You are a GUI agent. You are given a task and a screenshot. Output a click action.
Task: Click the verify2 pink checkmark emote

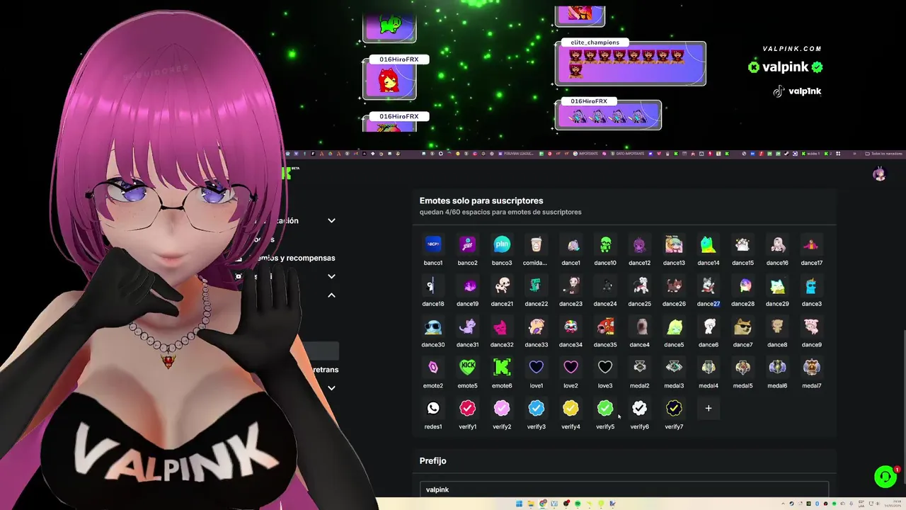click(x=502, y=409)
